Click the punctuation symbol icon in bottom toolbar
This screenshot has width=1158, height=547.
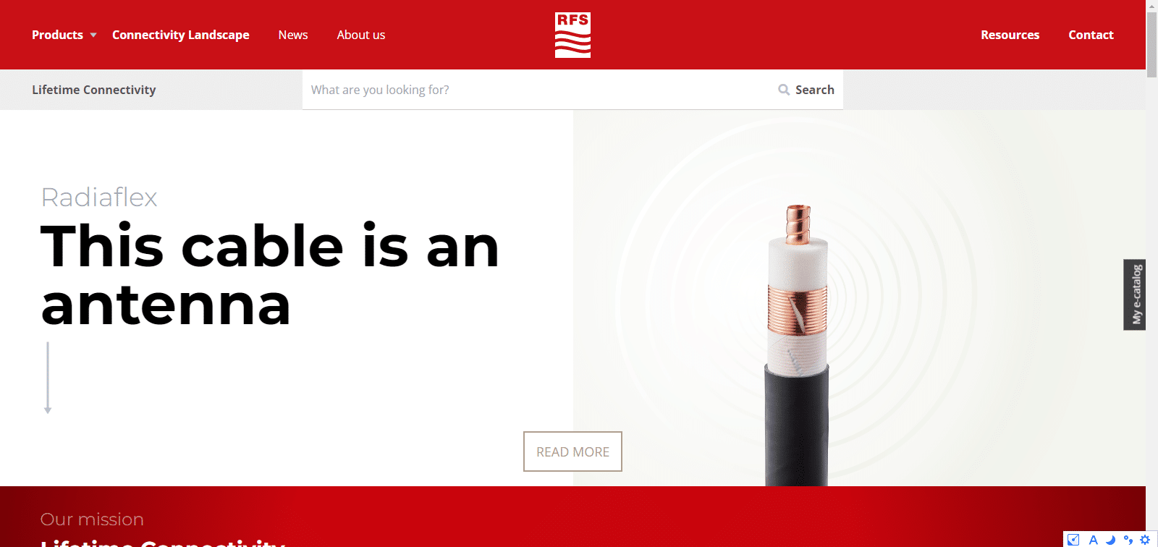1128,540
